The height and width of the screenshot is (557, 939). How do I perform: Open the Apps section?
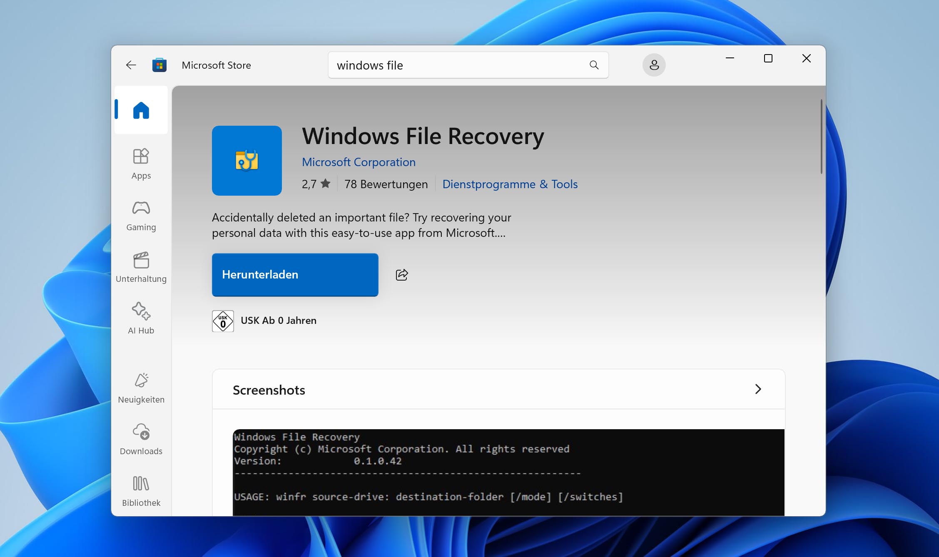point(141,164)
